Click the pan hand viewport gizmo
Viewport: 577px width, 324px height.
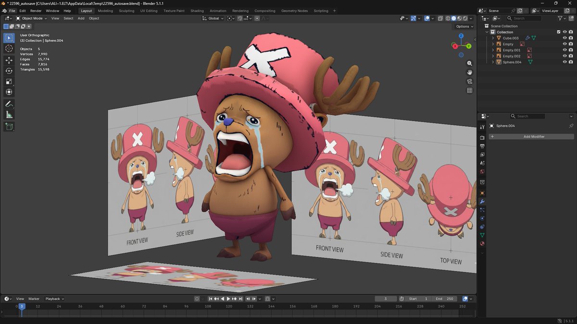[470, 72]
